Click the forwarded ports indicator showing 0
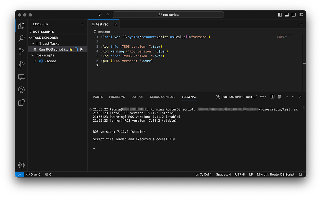This screenshot has width=321, height=197. click(x=48, y=174)
